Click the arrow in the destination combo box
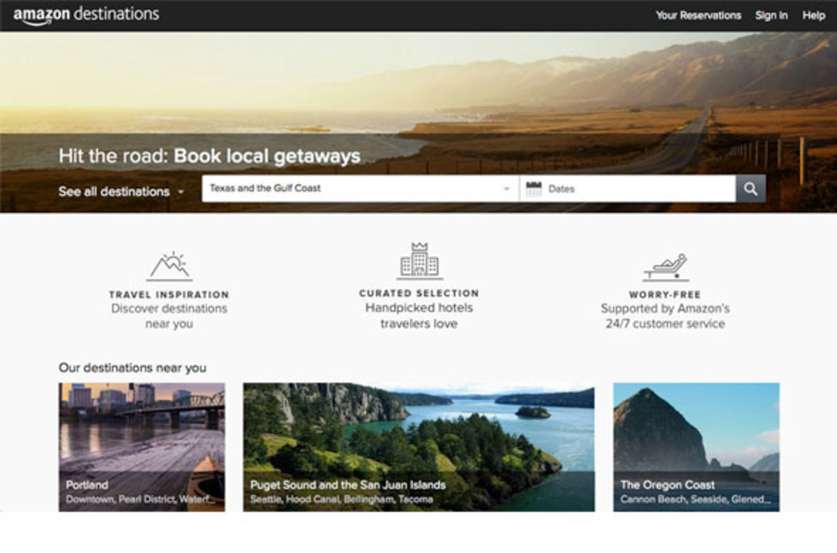The height and width of the screenshot is (553, 837). pos(507,189)
